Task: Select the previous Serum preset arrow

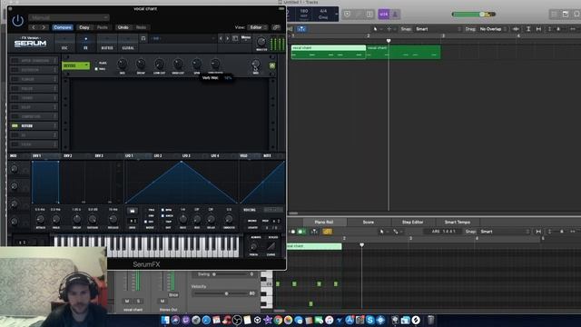Action: click(221, 38)
